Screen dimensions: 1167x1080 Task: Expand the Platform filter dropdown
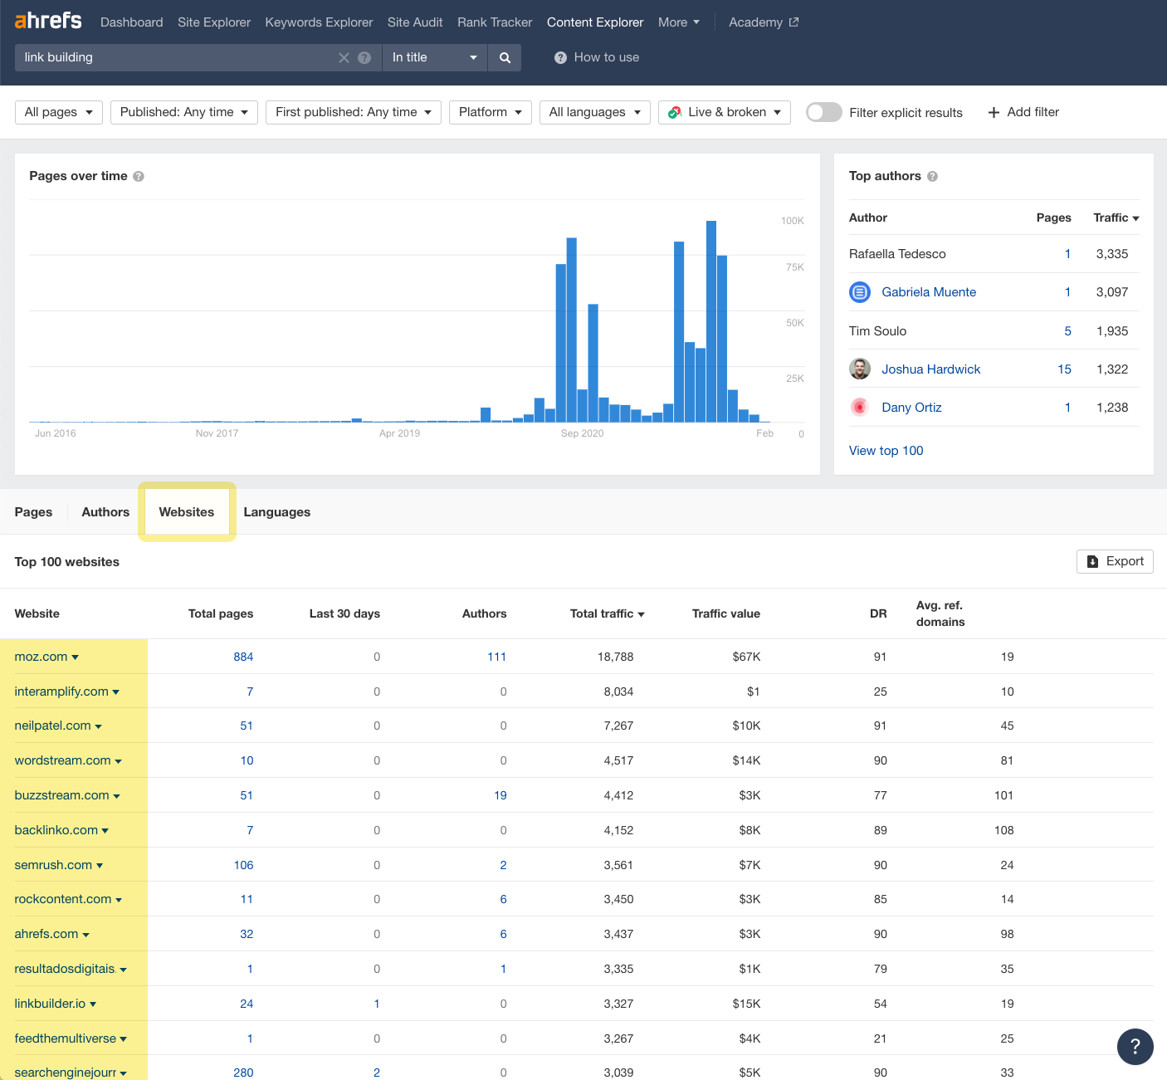[491, 112]
